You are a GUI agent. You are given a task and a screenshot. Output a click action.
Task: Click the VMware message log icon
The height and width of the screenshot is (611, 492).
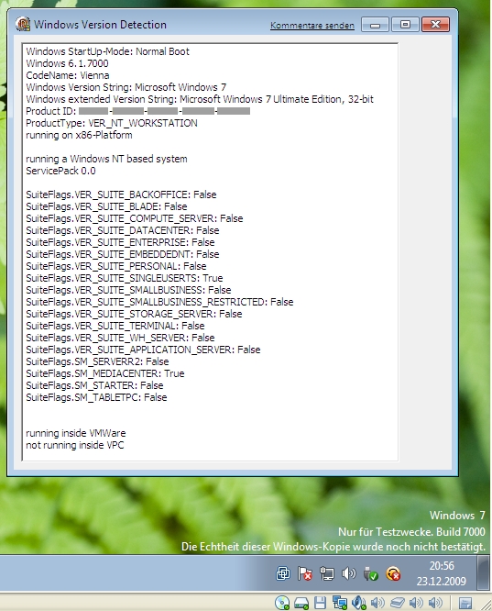[465, 603]
